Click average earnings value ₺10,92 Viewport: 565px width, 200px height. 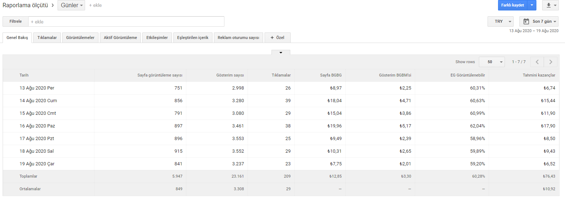549,189
